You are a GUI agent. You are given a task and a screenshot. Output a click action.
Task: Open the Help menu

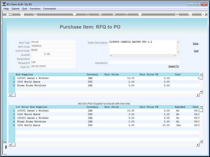[6, 9]
